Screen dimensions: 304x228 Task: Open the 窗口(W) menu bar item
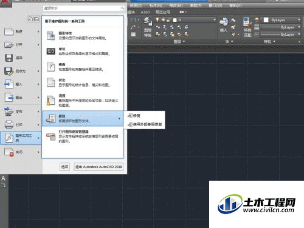pyautogui.click(x=215, y=5)
